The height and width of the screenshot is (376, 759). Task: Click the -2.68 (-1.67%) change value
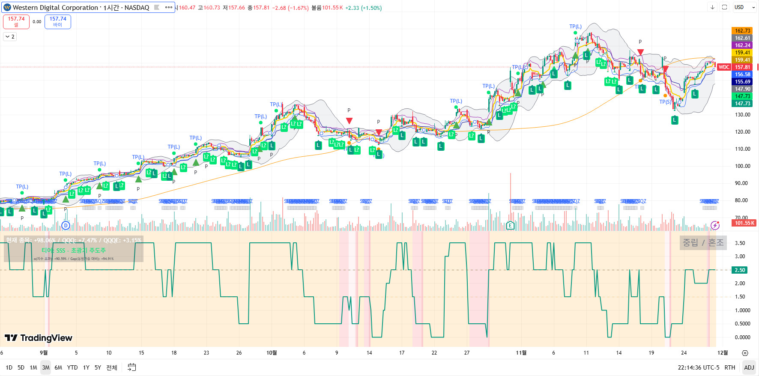pos(290,8)
